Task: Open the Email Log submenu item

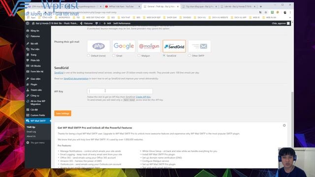Action: click(x=31, y=132)
